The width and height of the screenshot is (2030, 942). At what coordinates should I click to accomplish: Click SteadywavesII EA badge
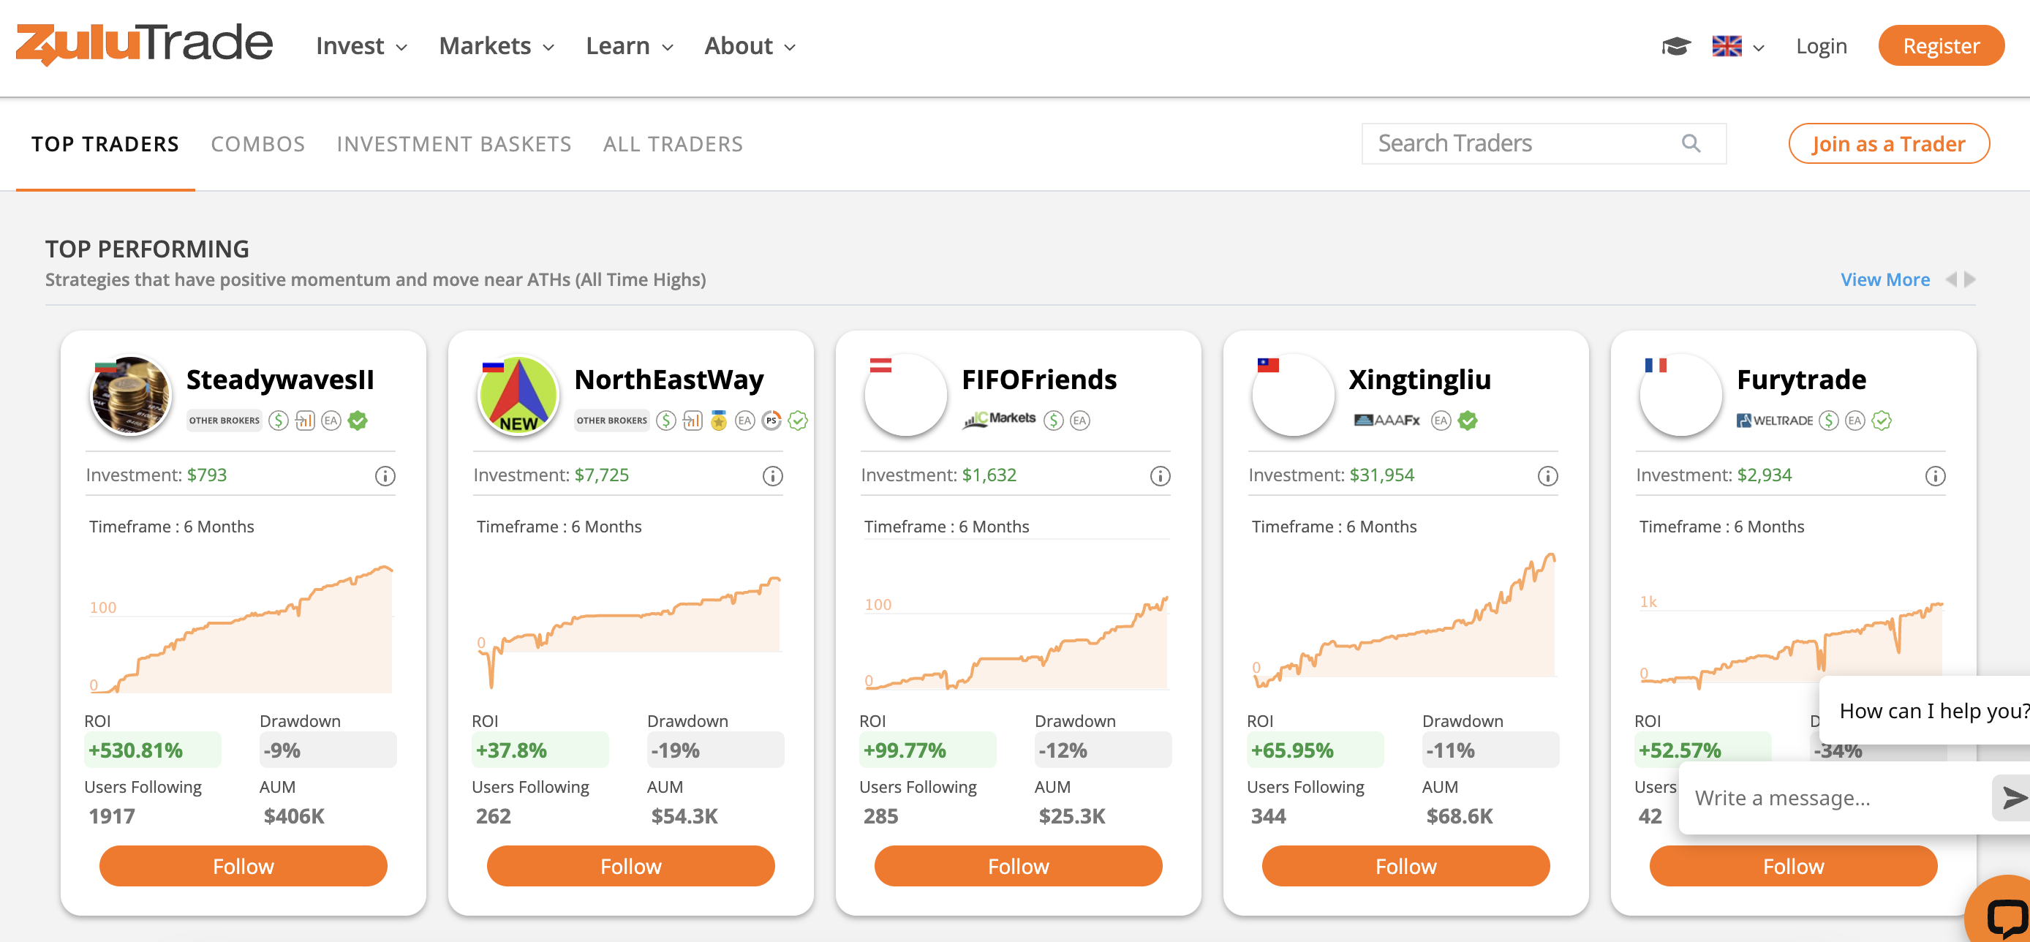331,420
